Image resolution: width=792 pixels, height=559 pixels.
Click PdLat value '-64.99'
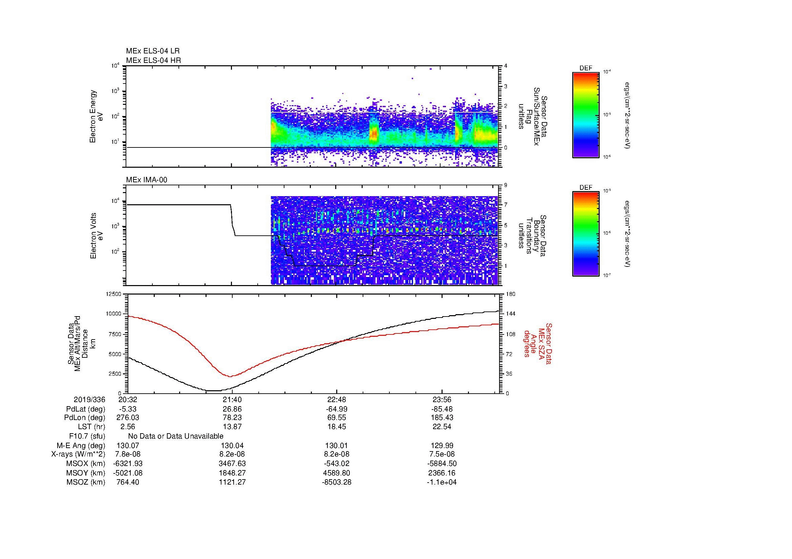click(337, 409)
